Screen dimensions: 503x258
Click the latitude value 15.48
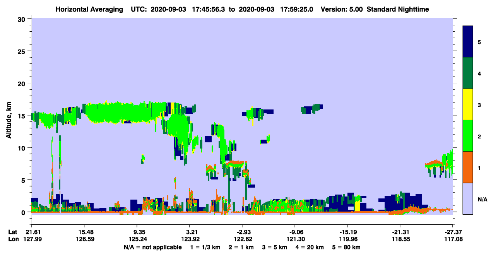coord(84,232)
